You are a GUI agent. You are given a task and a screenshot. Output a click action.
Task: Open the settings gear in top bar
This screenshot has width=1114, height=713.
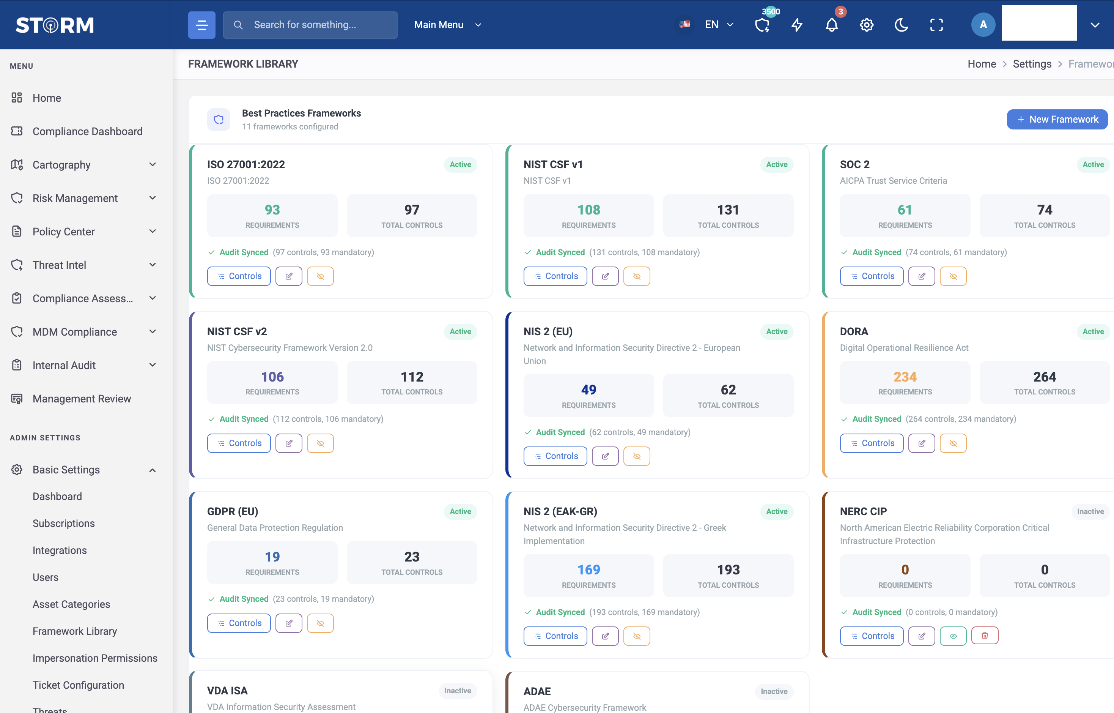pos(867,25)
